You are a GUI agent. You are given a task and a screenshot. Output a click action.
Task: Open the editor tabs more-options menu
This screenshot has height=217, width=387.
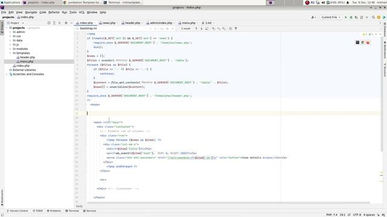coord(380,23)
